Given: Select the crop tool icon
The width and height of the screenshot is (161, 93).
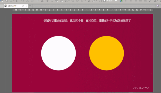Looking at the screenshot, I should point(89,1).
